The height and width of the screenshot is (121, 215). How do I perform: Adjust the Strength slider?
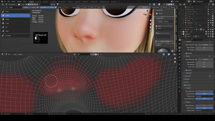(x=47, y=7)
